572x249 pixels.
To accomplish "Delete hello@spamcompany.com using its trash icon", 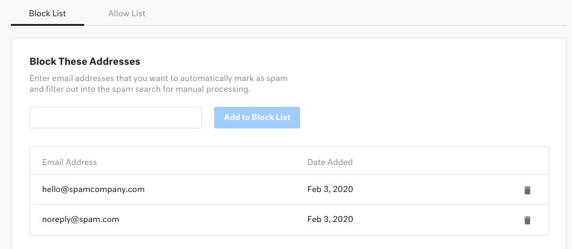I will 527,190.
